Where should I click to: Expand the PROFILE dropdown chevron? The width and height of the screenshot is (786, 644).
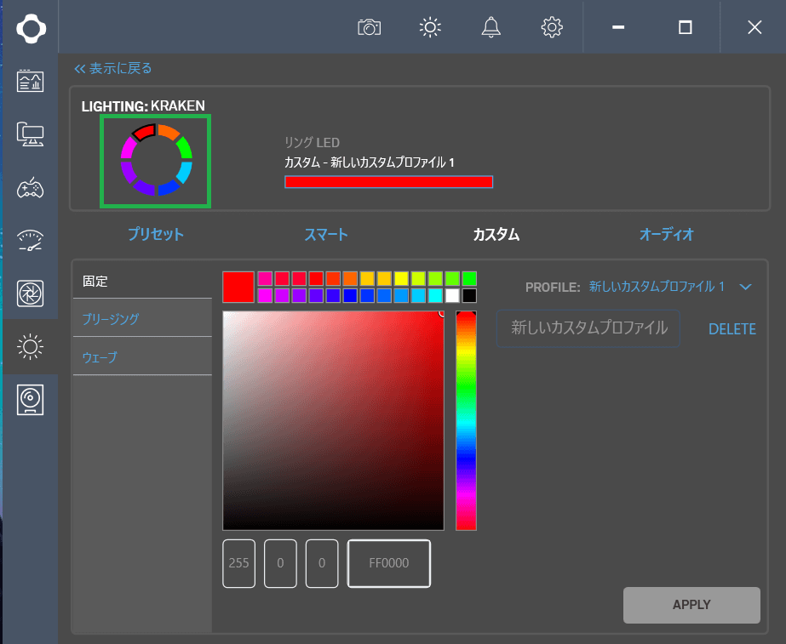745,287
